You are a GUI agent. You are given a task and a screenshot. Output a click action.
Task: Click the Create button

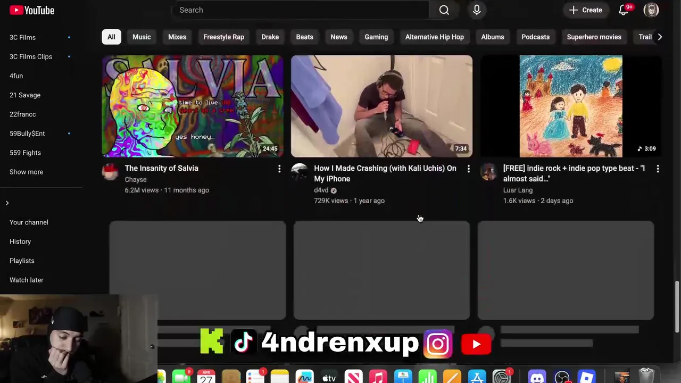[586, 10]
